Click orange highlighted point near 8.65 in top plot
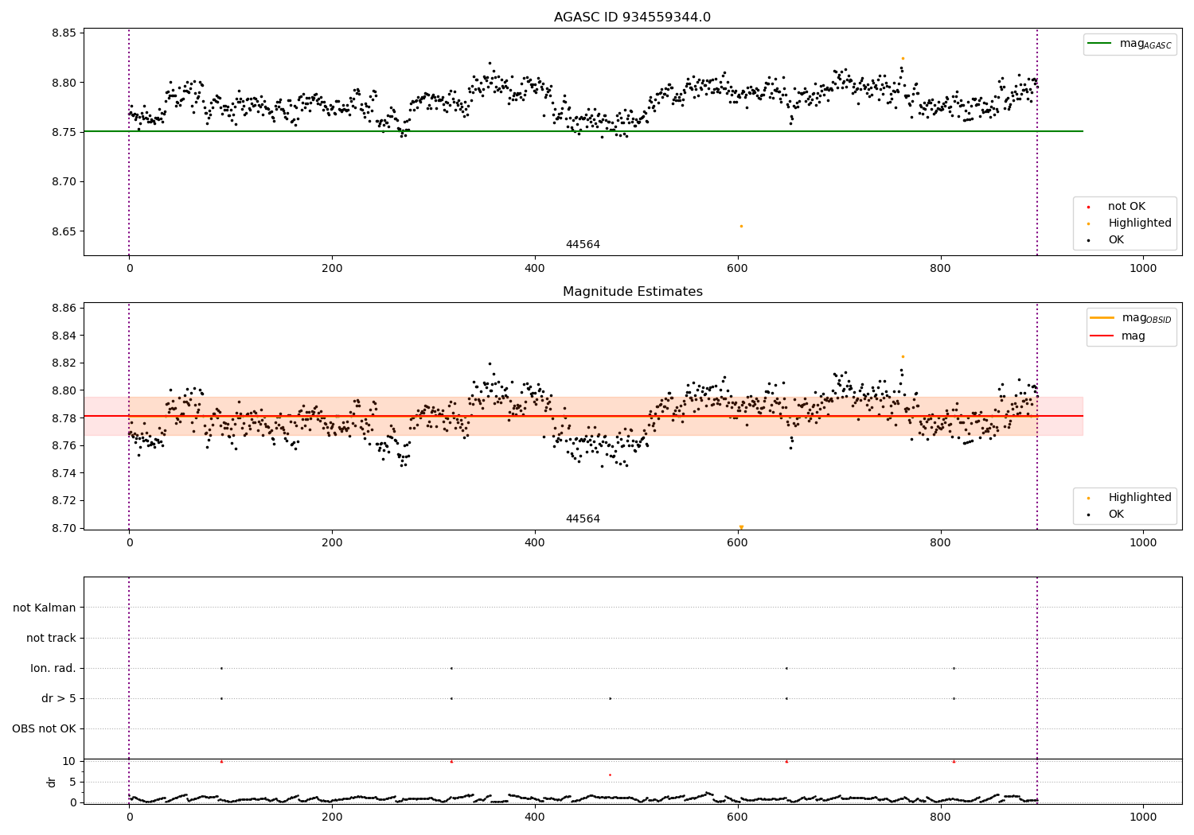This screenshot has height=835, width=1194. tap(741, 226)
